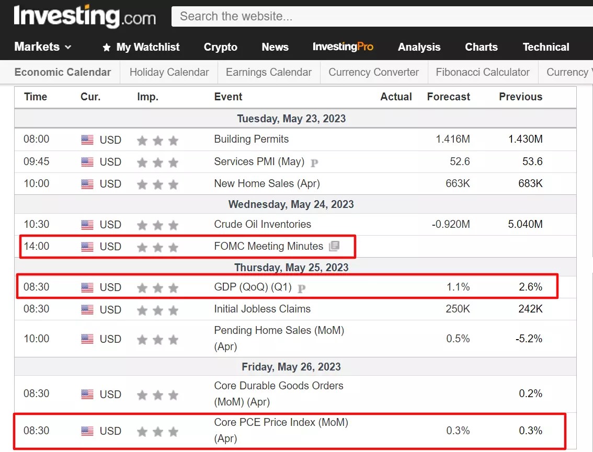
Task: Click the preliminary P icon beside Services PMI
Action: [314, 163]
